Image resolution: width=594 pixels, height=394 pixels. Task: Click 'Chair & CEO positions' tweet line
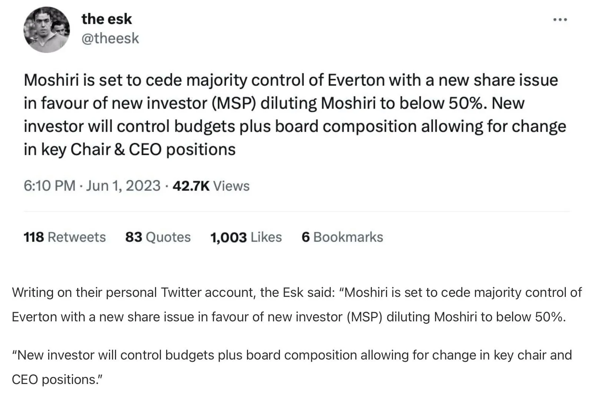click(x=153, y=150)
